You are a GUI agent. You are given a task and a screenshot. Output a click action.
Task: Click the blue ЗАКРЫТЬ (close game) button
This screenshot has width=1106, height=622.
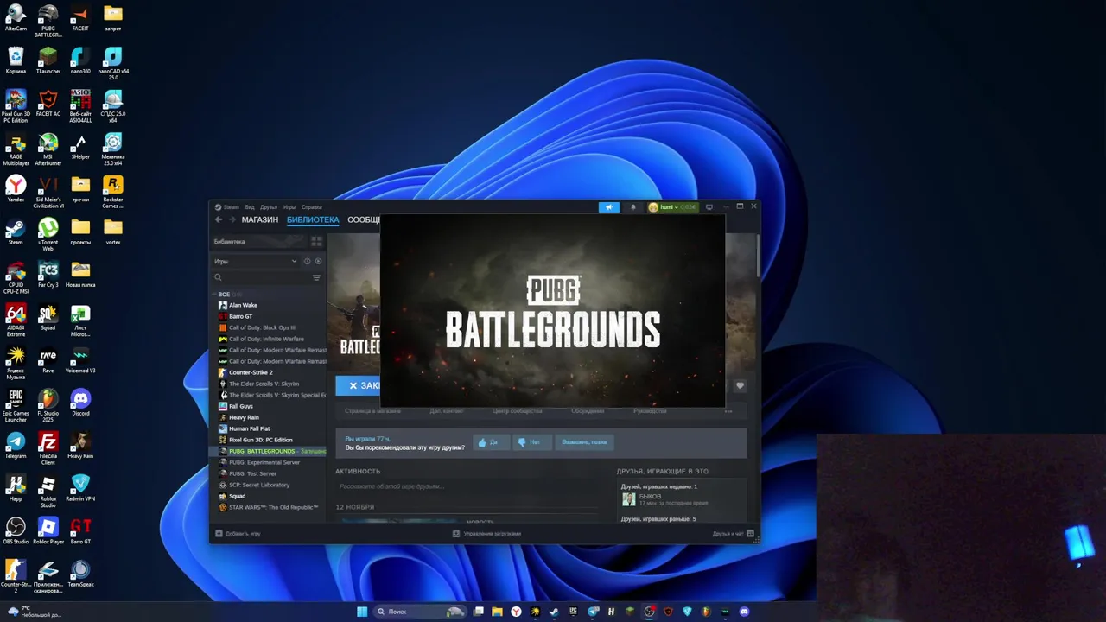358,385
